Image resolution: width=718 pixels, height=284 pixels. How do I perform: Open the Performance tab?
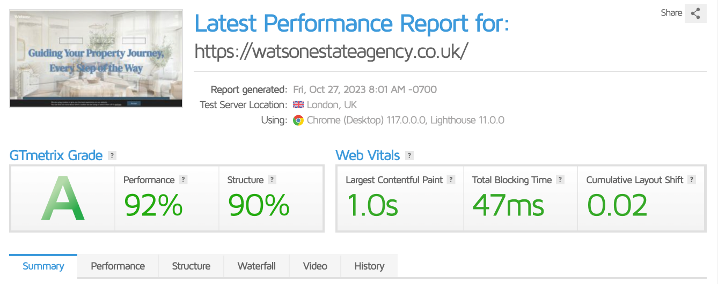coord(118,266)
